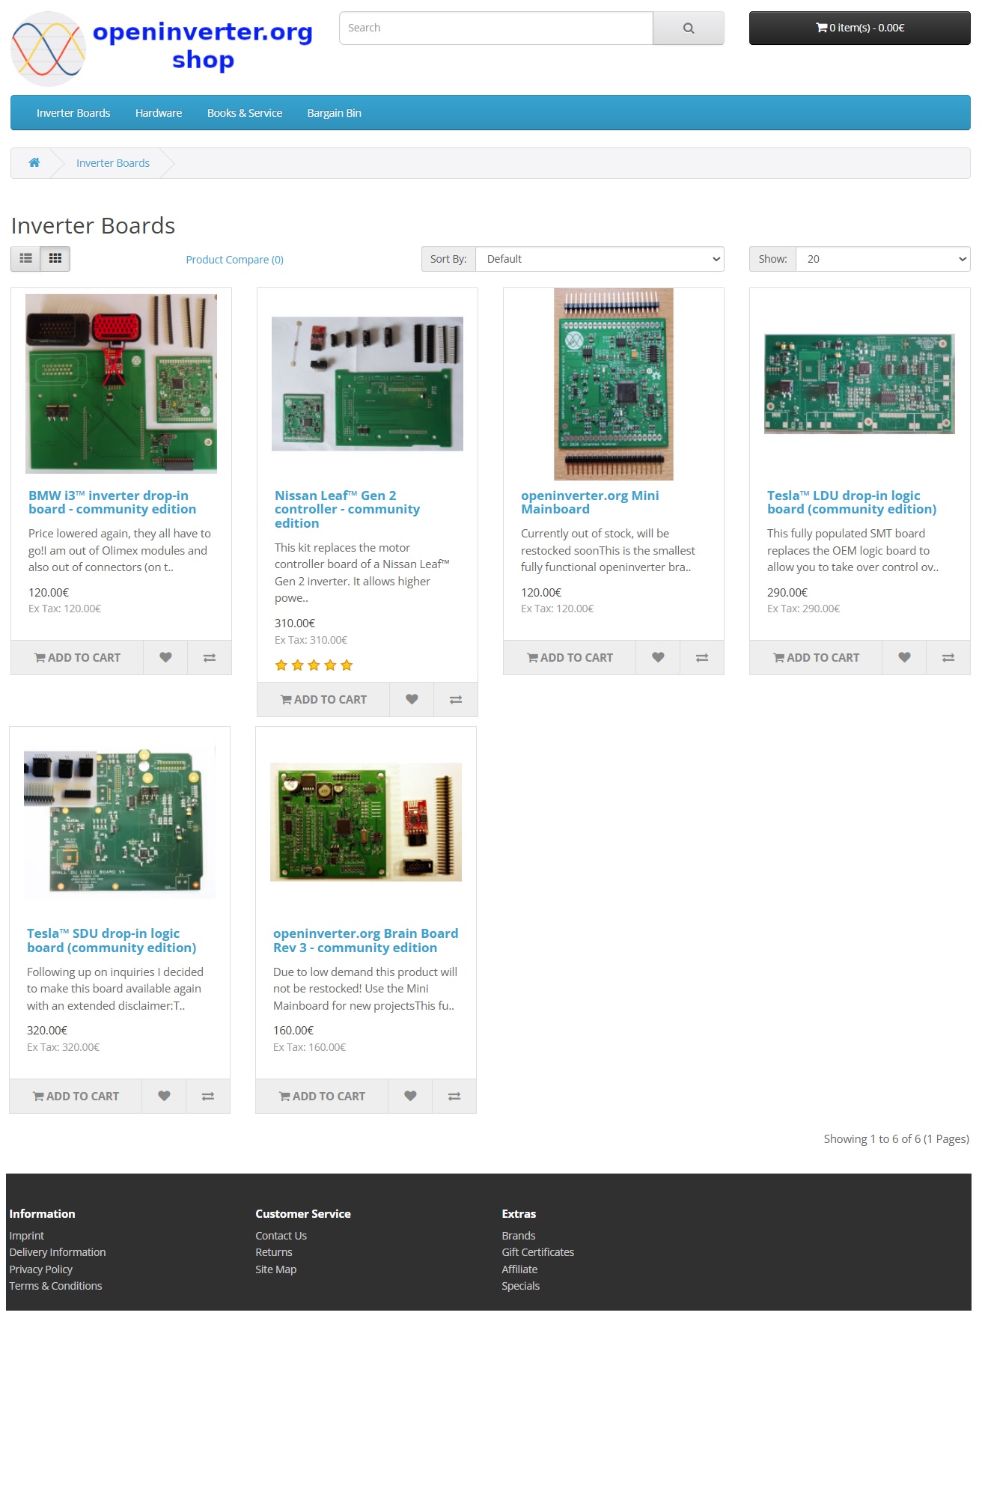Open the Bargain Bin menu
985x1497 pixels.
click(x=335, y=113)
